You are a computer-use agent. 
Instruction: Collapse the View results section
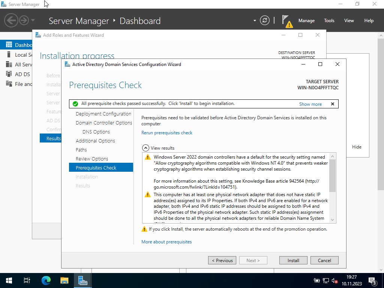(145, 148)
